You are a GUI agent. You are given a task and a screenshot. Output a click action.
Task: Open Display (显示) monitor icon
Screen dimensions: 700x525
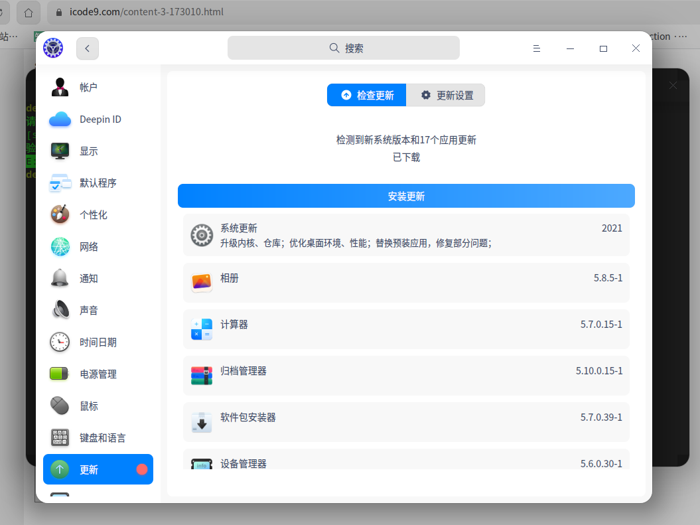(x=60, y=151)
